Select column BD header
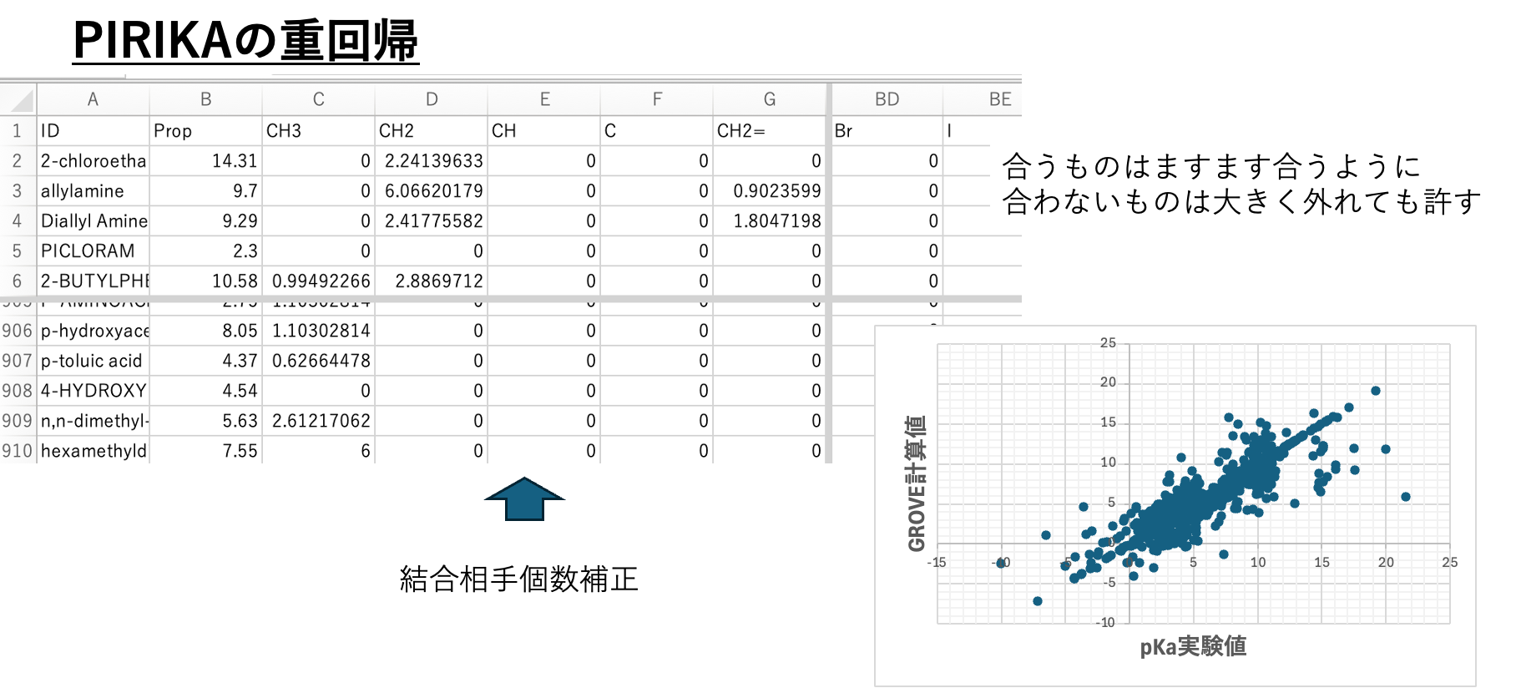The height and width of the screenshot is (688, 1516). (887, 99)
